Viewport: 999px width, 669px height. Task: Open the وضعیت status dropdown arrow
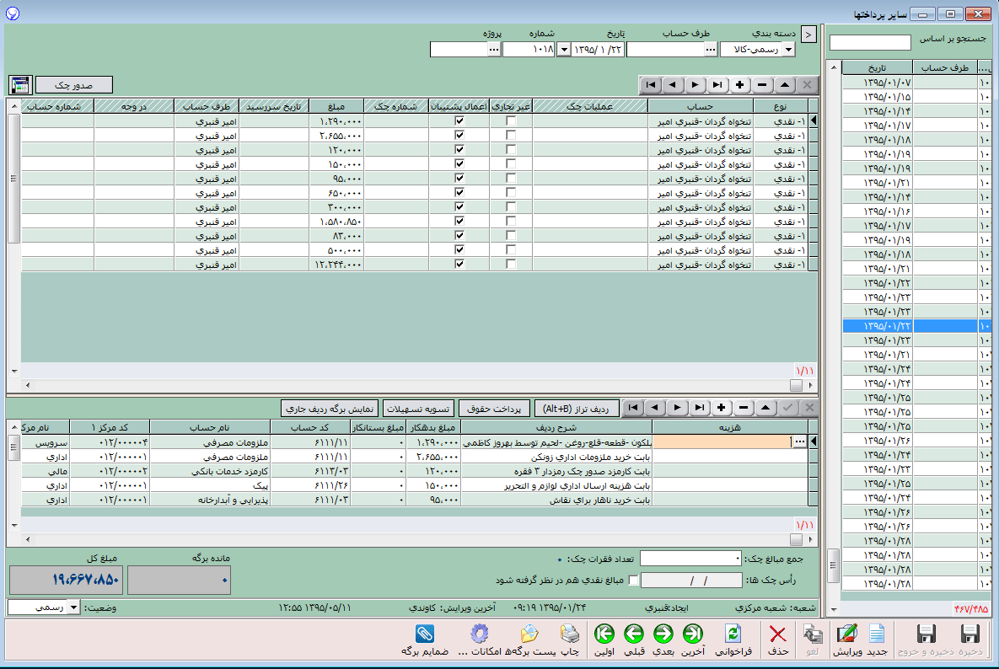74,607
